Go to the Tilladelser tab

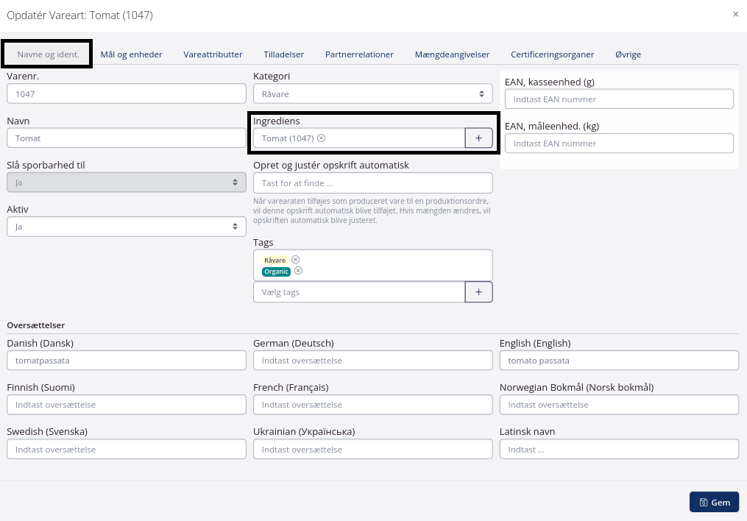(283, 54)
